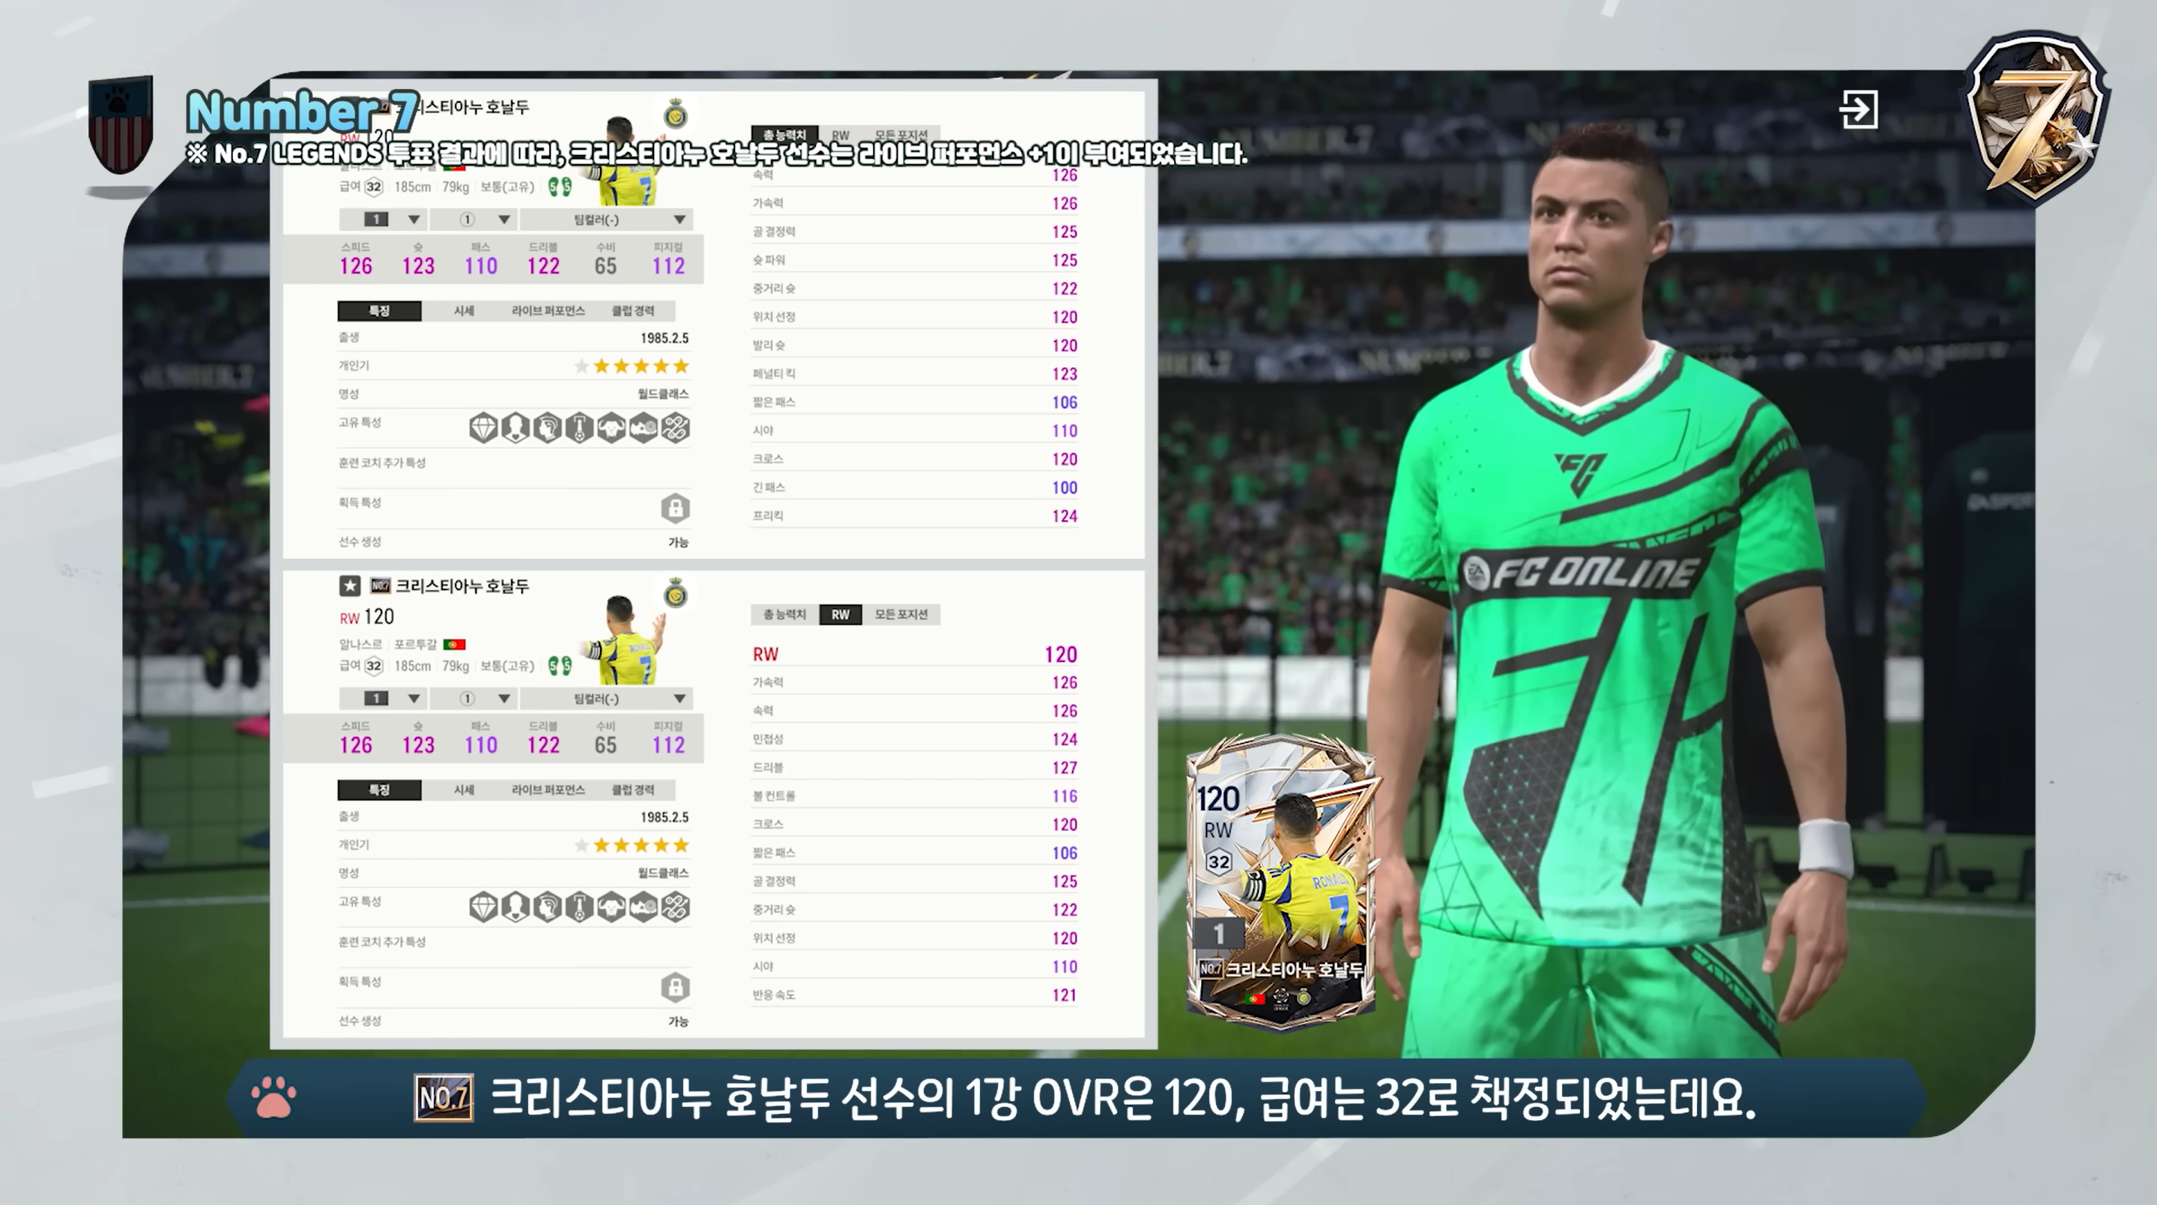Click the diamond trait icon in lower panel
Screen dimensions: 2157x1205
(483, 907)
